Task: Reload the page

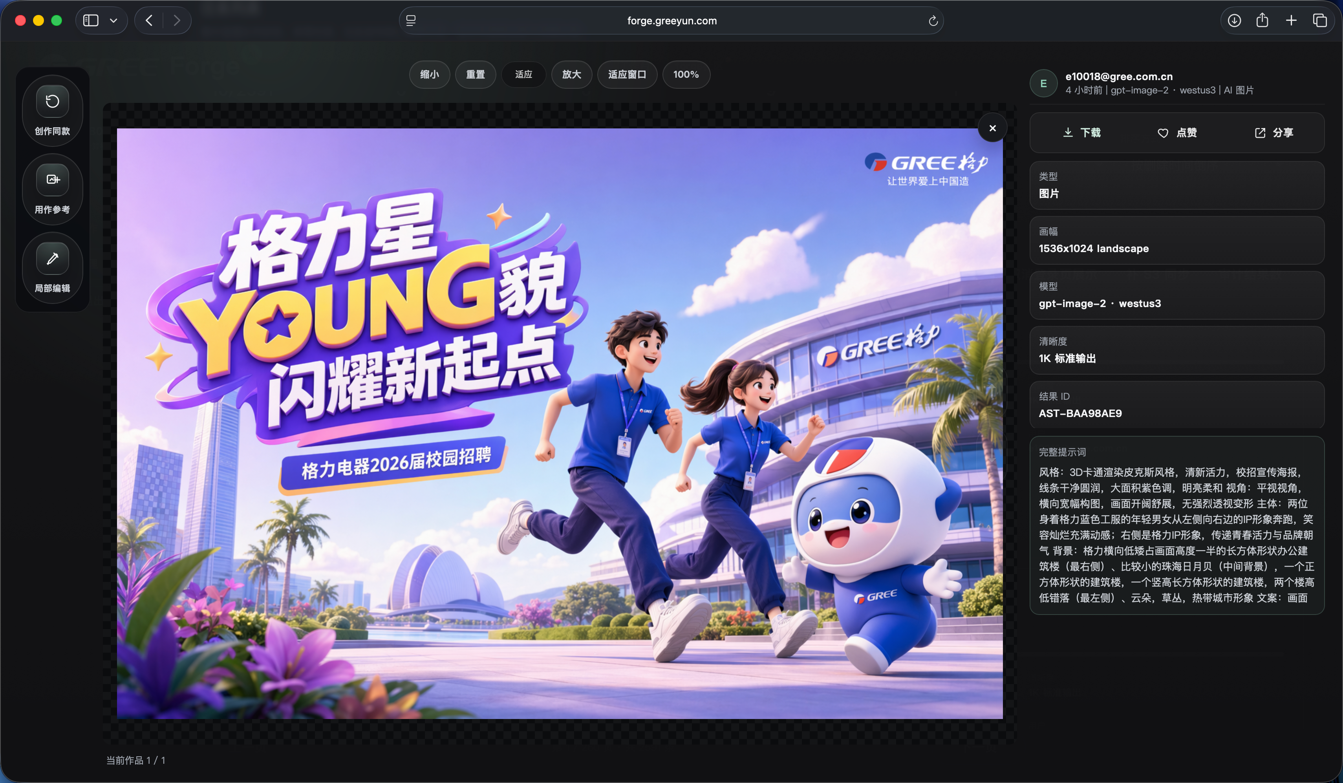Action: [x=933, y=21]
